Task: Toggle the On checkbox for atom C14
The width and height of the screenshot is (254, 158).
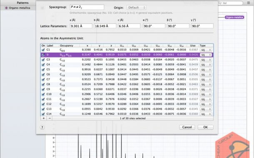Action: coord(43,114)
